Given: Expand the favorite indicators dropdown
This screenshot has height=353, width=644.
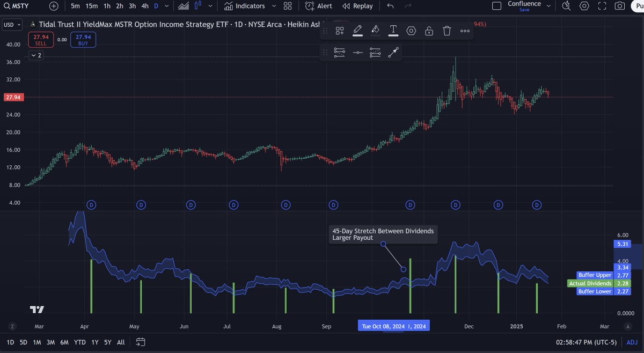Looking at the screenshot, I should (274, 6).
